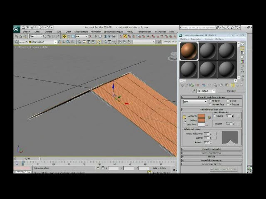Expand the Paramètres étendus rollout

pyautogui.click(x=211, y=149)
